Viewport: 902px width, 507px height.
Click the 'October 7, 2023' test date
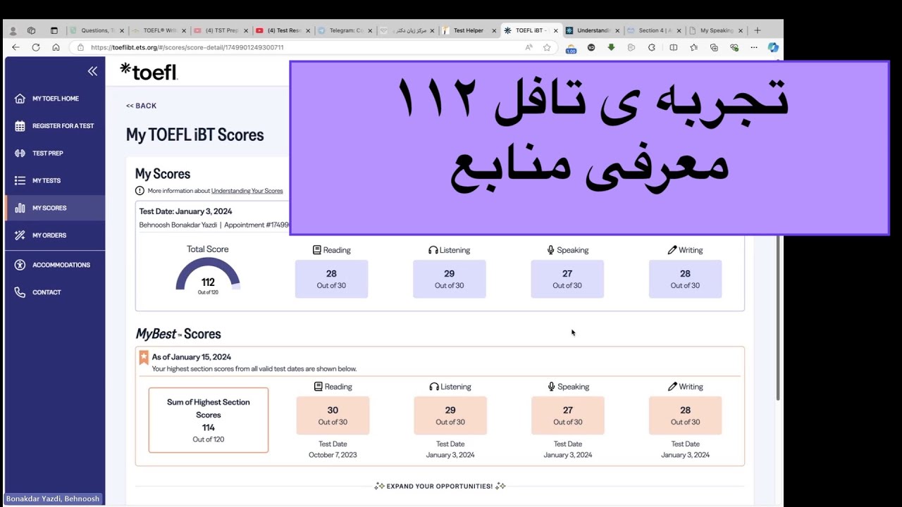(x=333, y=455)
